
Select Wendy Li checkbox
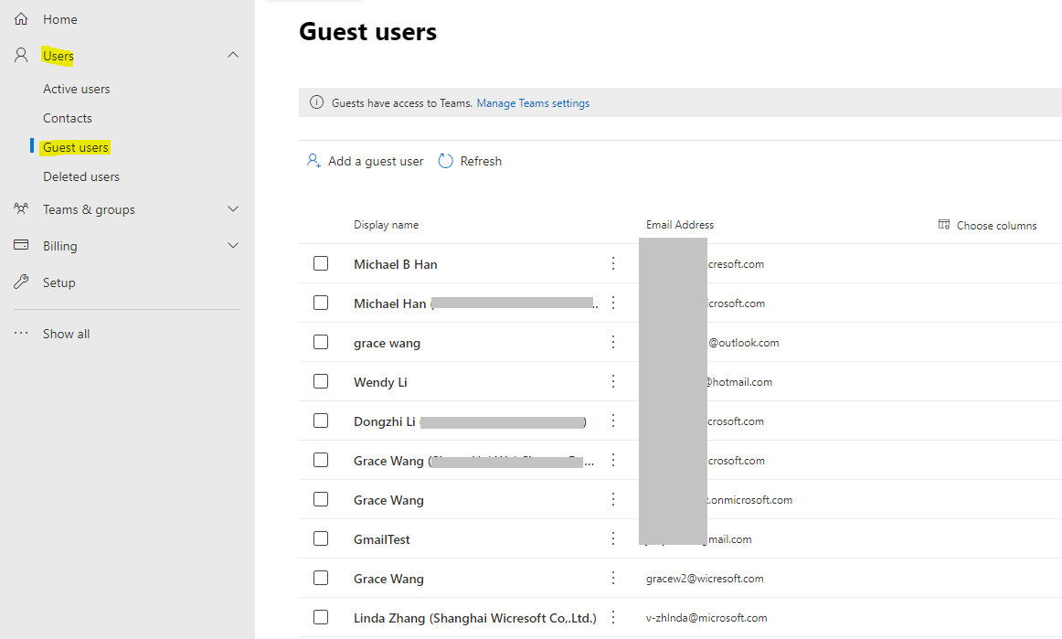(x=321, y=381)
